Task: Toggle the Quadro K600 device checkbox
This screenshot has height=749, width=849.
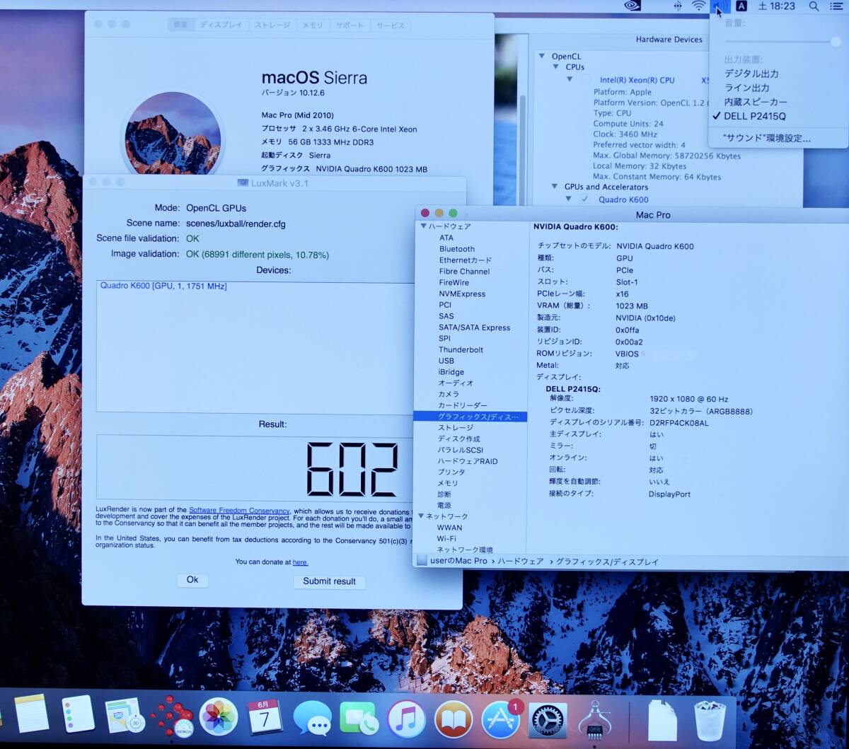Action: pyautogui.click(x=584, y=199)
